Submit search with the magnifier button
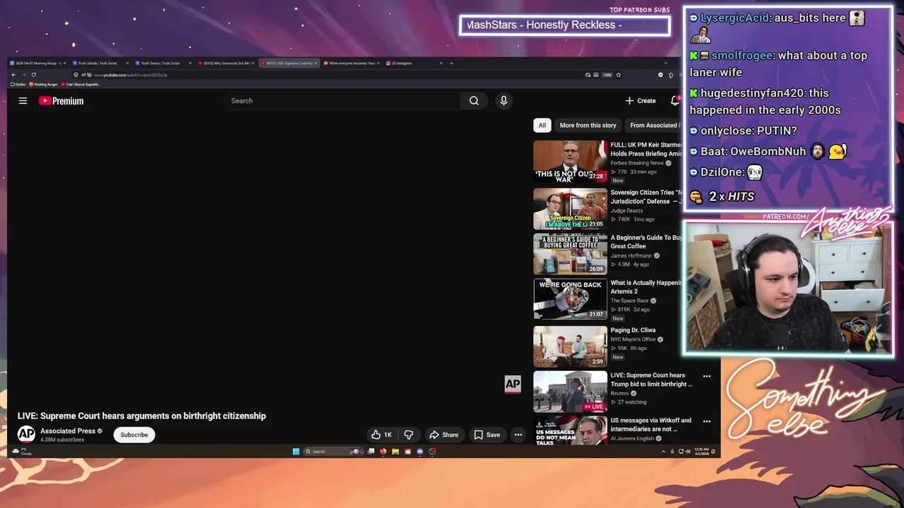Screen dimensions: 904x508 474,101
